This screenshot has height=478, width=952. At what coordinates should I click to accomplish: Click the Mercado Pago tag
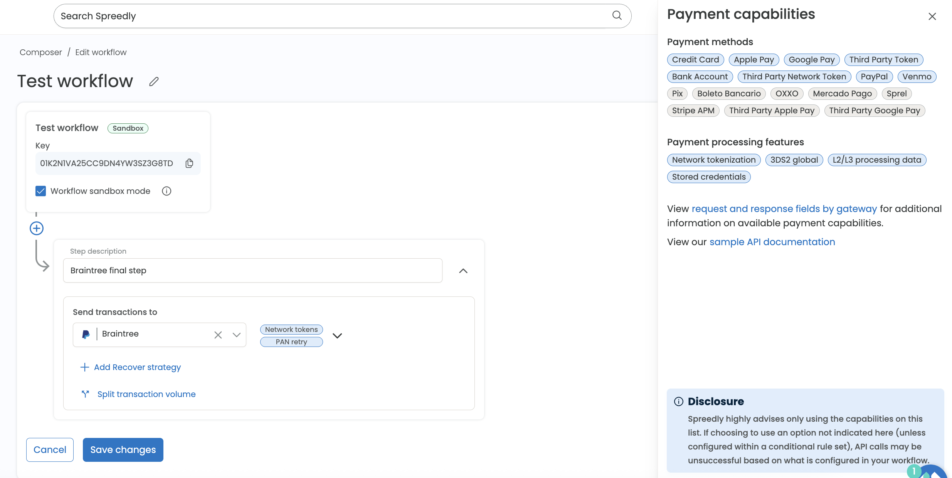point(843,94)
